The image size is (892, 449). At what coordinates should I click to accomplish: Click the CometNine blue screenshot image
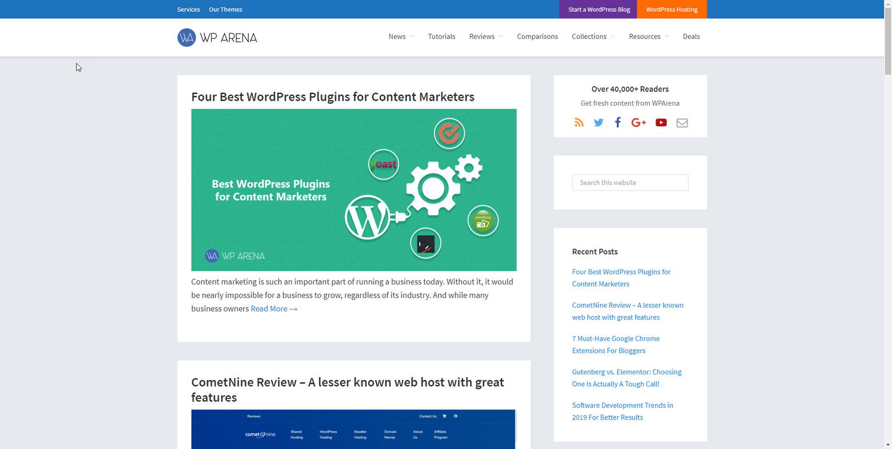pyautogui.click(x=353, y=429)
